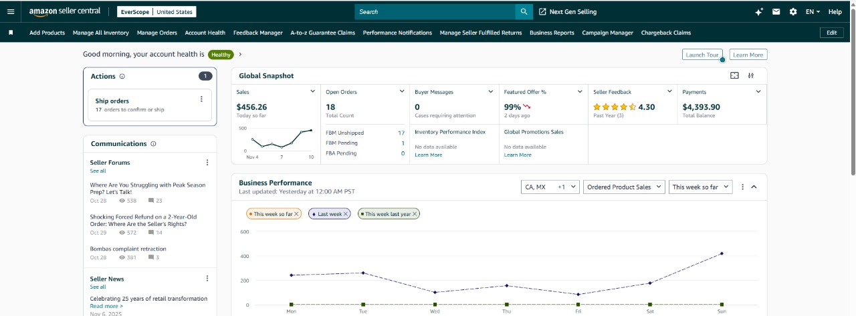The image size is (856, 316).
Task: Open the mail messages icon
Action: click(776, 11)
